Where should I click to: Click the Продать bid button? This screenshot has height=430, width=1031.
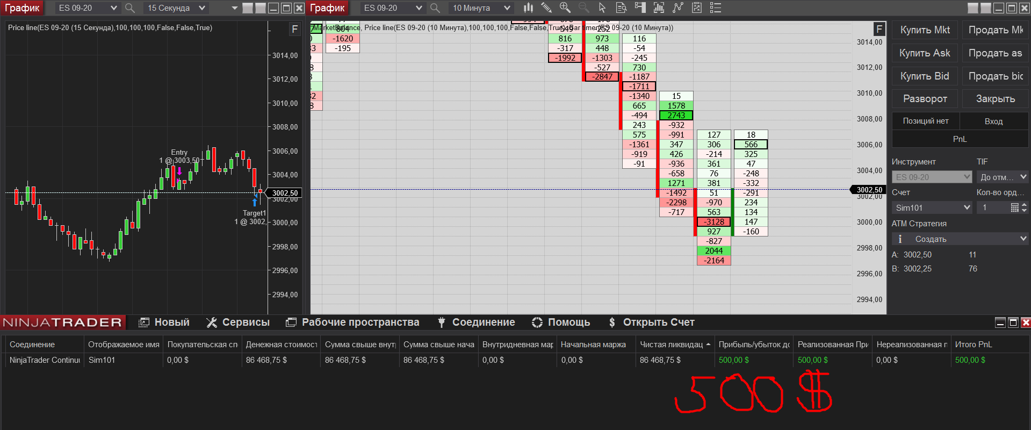click(996, 76)
